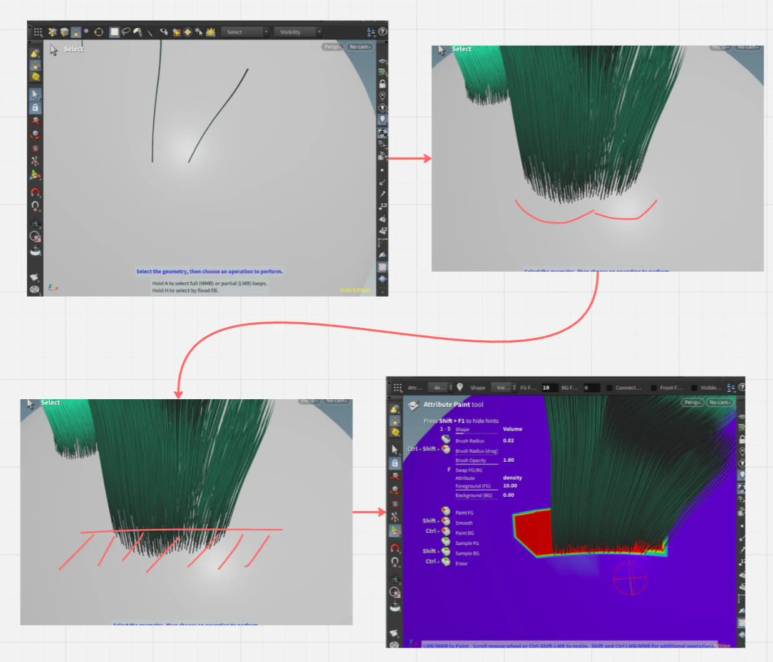Click the red magnet icon in the Attribute Paint viewport
Viewport: 773px width, 662px height.
(395, 548)
